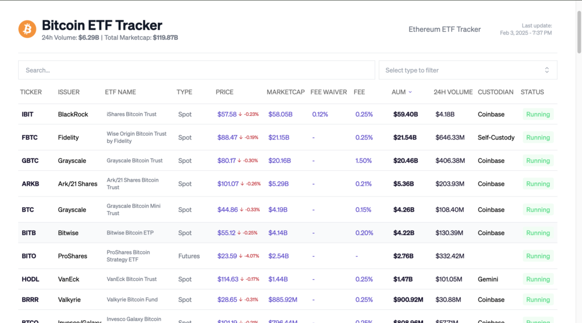This screenshot has height=323, width=582.
Task: Click the AUM sort arrow icon
Action: point(410,92)
